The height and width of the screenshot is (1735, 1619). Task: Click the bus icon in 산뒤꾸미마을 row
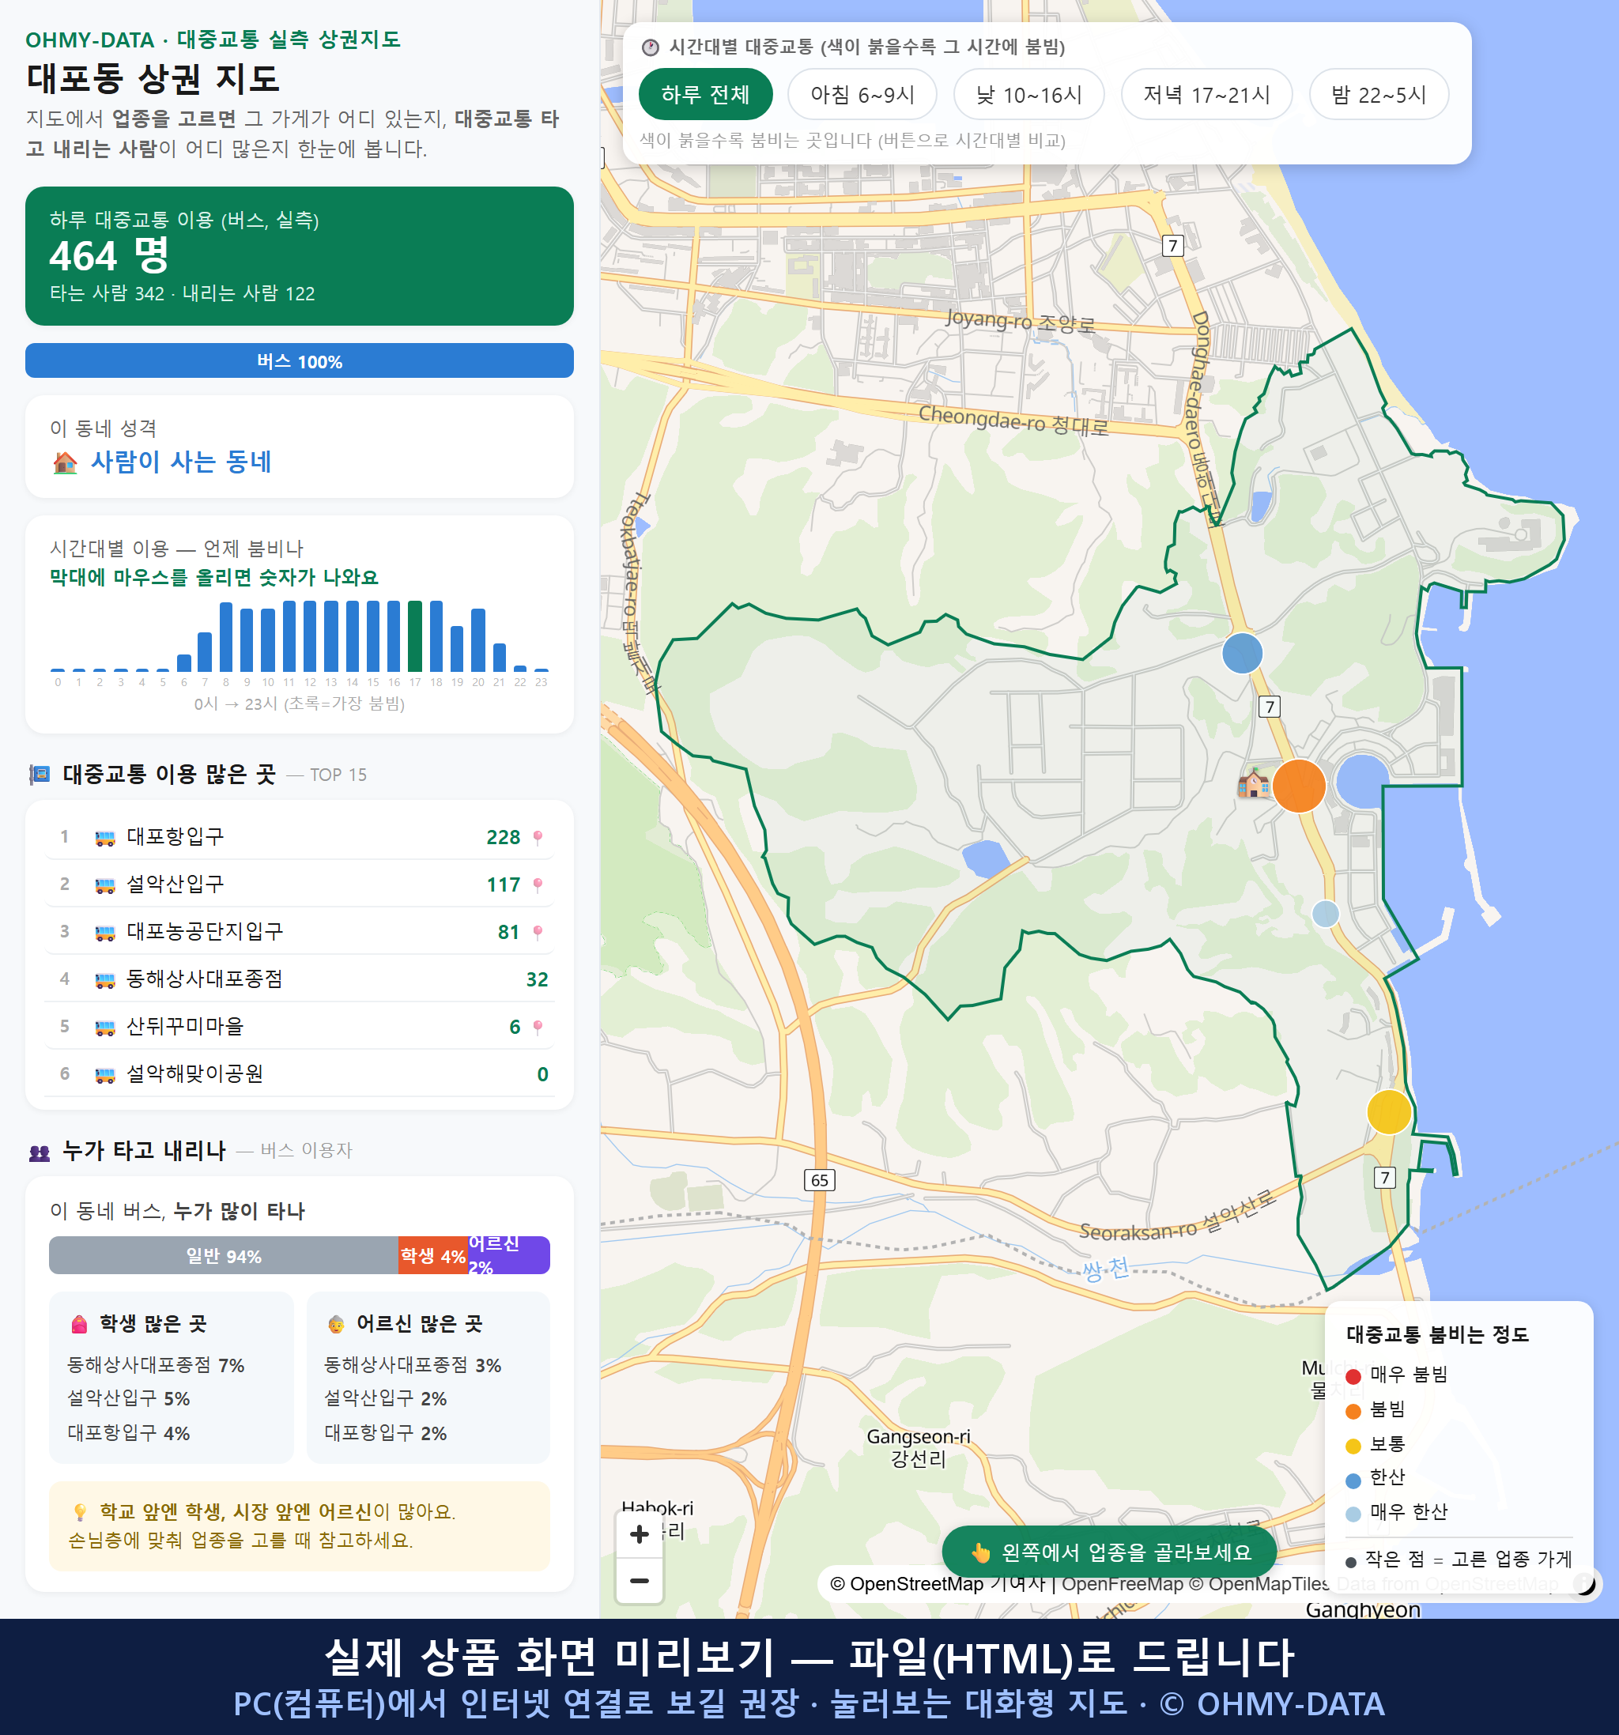104,1028
